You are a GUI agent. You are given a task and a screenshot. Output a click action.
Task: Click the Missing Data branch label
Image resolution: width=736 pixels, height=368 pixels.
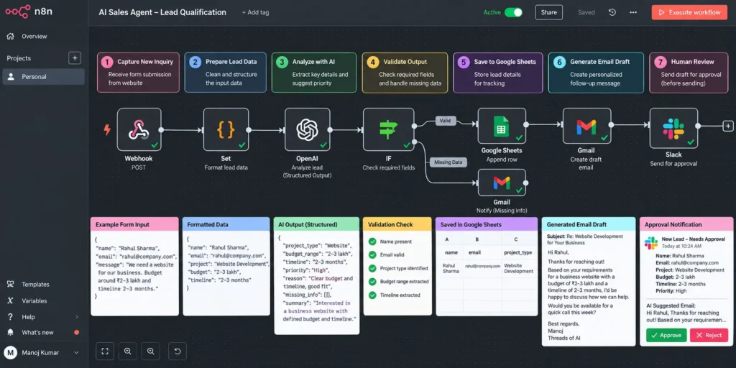click(448, 162)
